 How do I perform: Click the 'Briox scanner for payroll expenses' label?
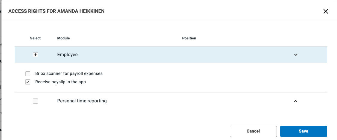click(69, 73)
